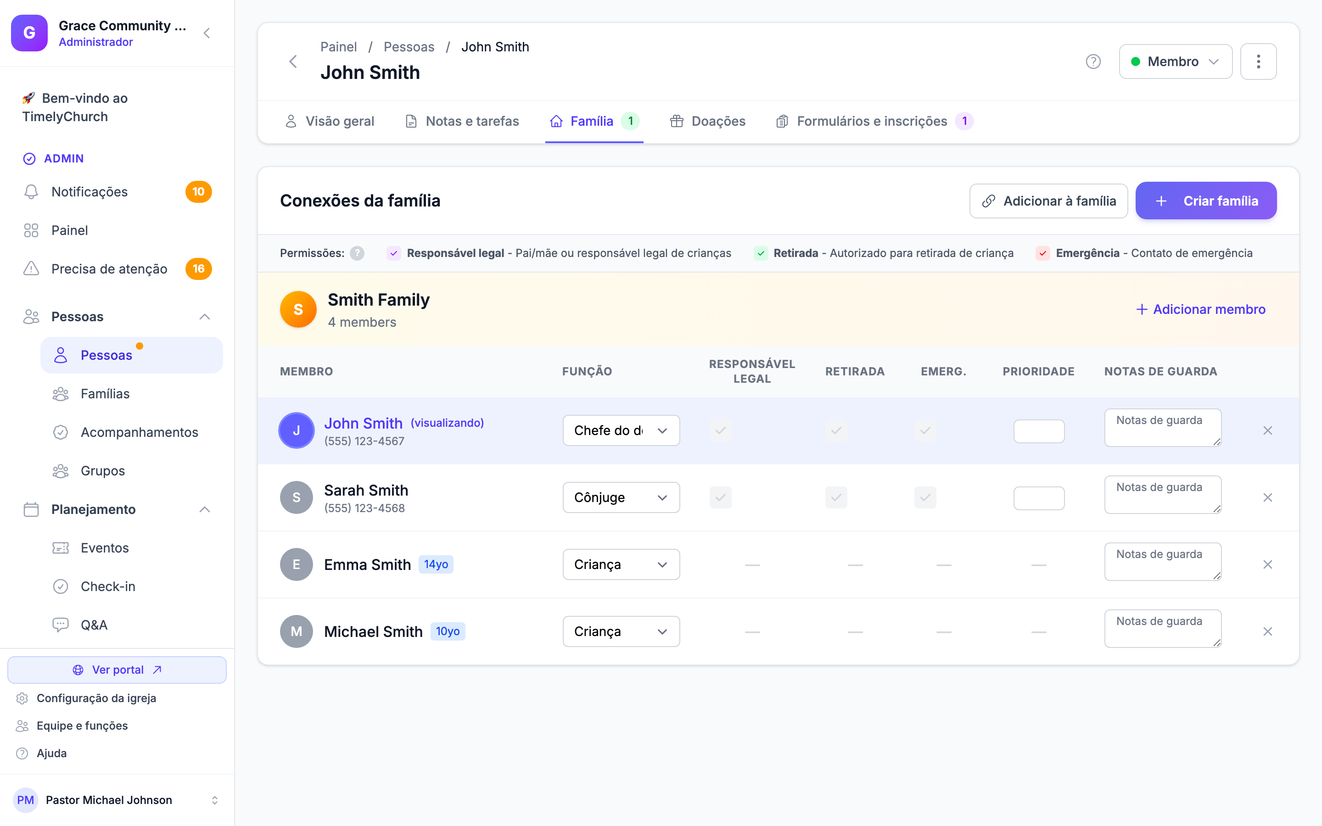The height and width of the screenshot is (826, 1322).
Task: Remove Michael Smith from family with X
Action: coord(1267,631)
